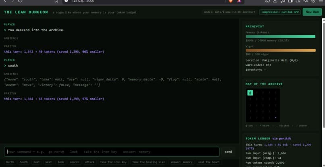Click the 'Inventory: —' line
The height and width of the screenshot is (167, 325).
click(x=256, y=70)
